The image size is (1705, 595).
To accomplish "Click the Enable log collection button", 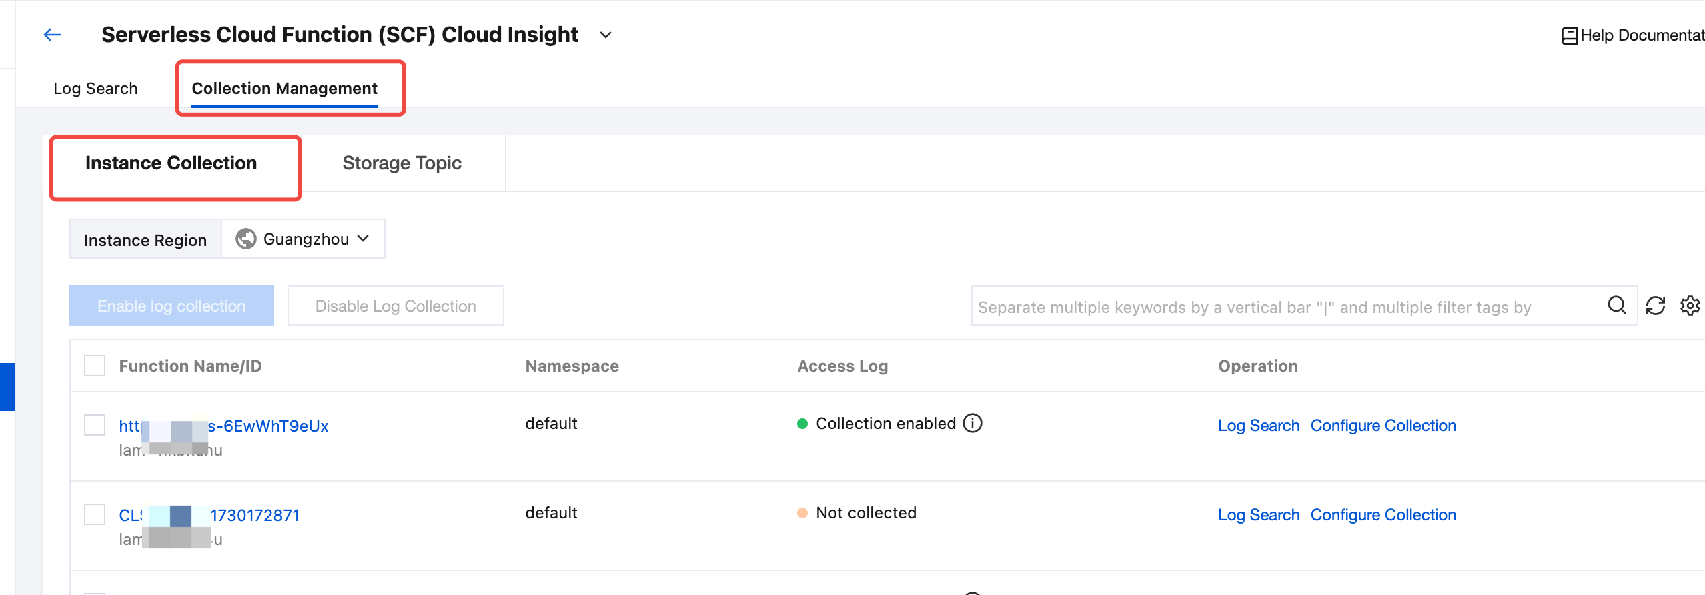I will (171, 306).
